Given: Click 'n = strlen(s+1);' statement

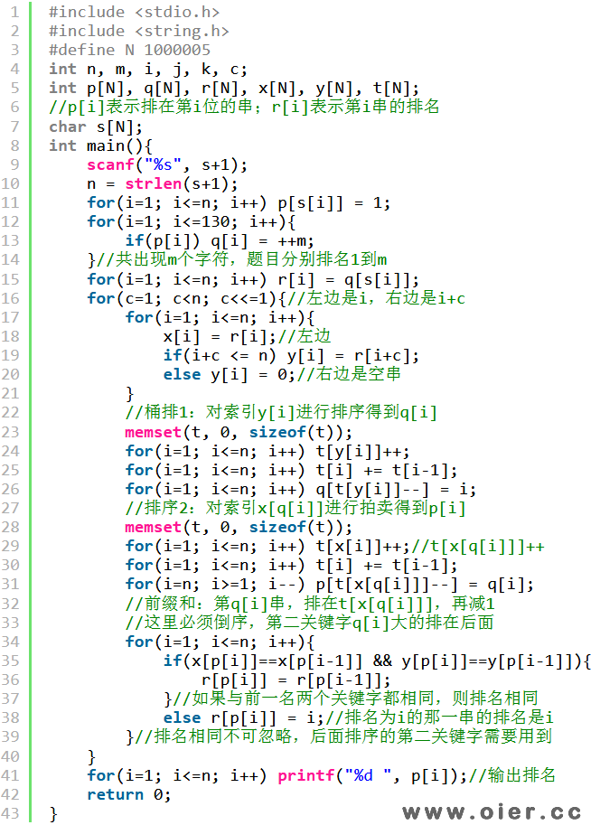Looking at the screenshot, I should click(162, 183).
